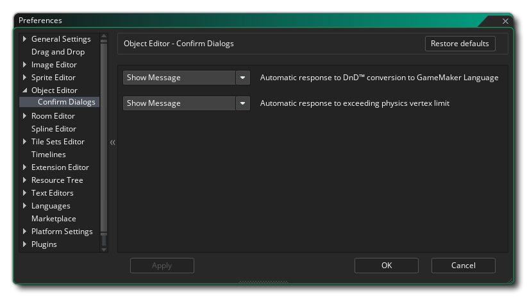This screenshot has width=527, height=297.
Task: Open the Drag and Drop preferences
Action: pyautogui.click(x=58, y=52)
